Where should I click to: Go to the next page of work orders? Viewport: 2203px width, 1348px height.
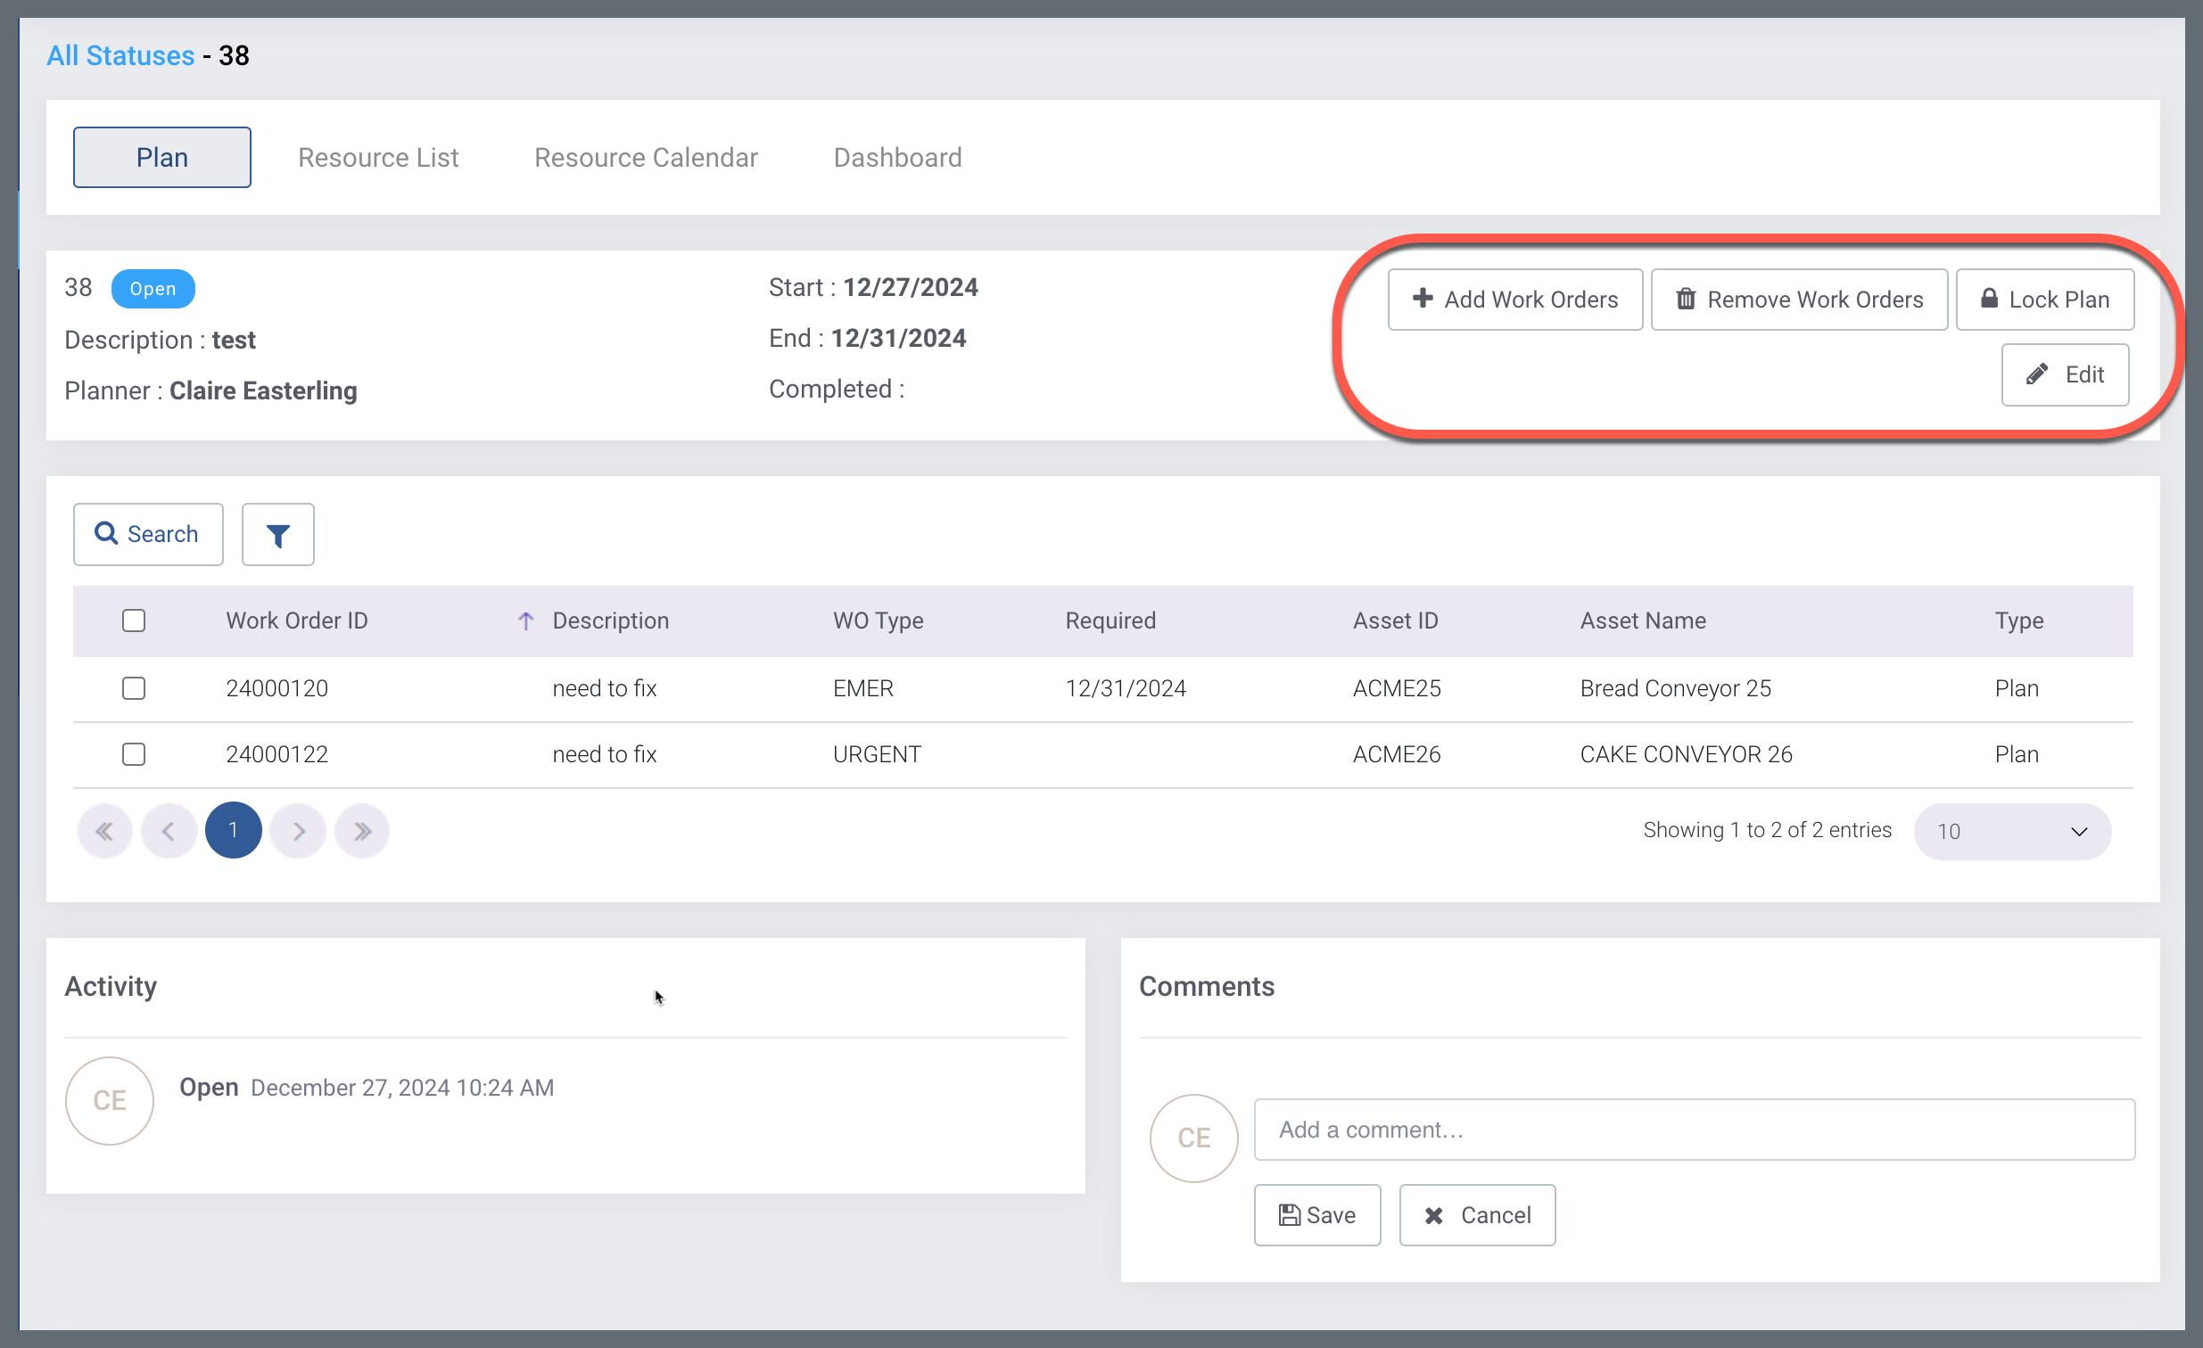click(298, 831)
